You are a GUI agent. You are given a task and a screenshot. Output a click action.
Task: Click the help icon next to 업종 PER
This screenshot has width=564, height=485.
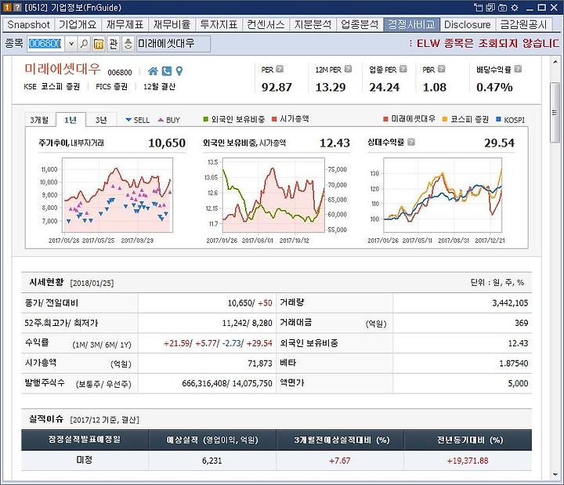click(x=403, y=69)
